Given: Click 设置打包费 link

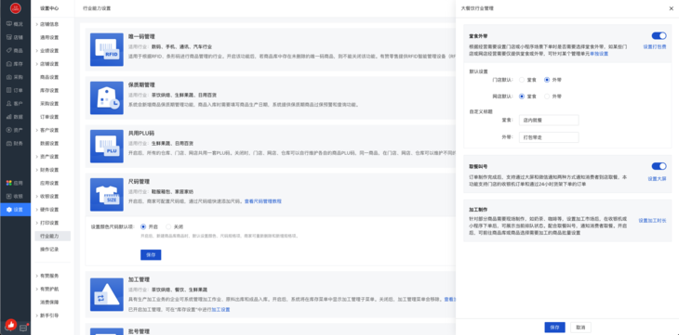Looking at the screenshot, I should [654, 46].
